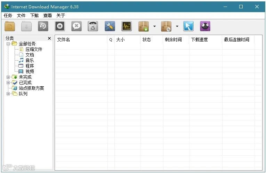Open the 下载 menu
Image resolution: width=266 pixels, height=173 pixels.
coord(34,16)
